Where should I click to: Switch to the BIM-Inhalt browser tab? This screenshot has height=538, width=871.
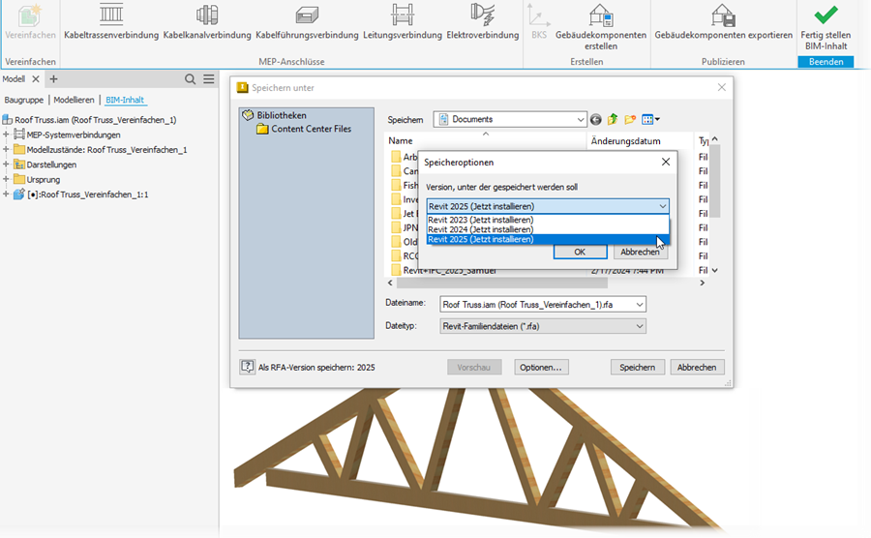[125, 100]
